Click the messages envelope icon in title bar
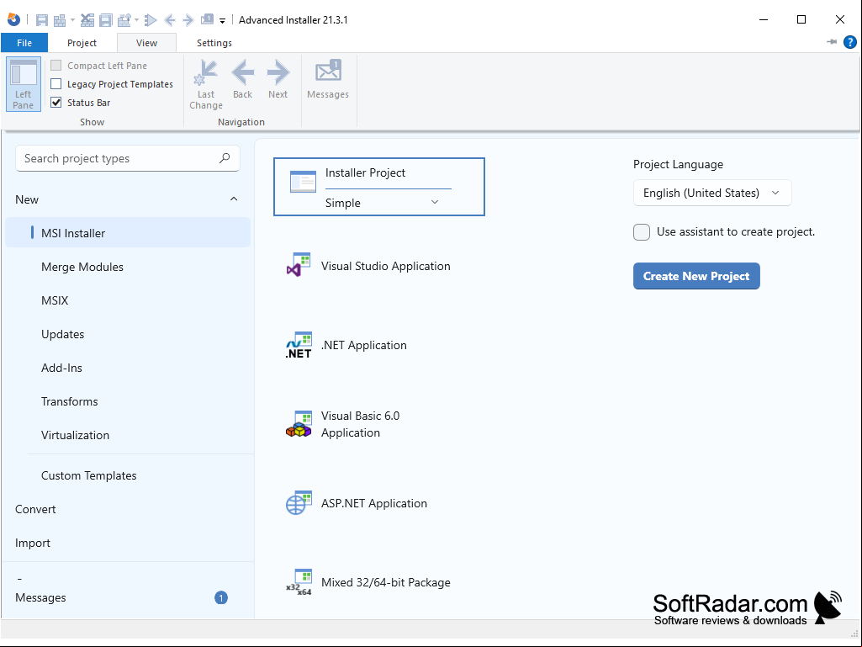The image size is (862, 647). [207, 20]
